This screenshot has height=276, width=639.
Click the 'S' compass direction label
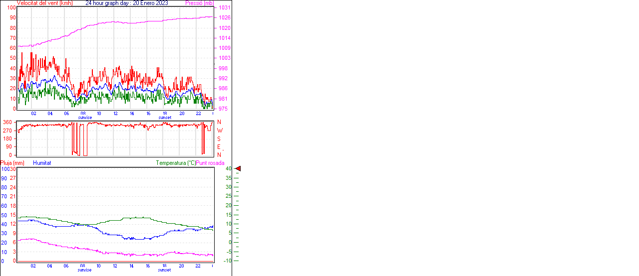coord(219,138)
